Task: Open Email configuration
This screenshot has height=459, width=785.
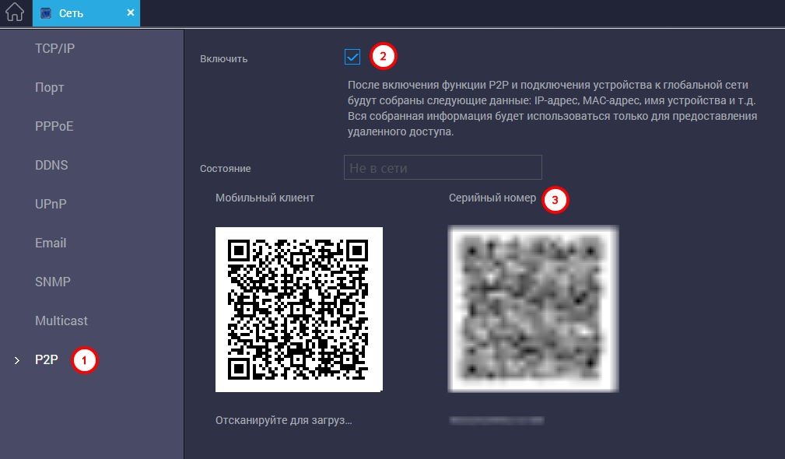Action: point(51,243)
